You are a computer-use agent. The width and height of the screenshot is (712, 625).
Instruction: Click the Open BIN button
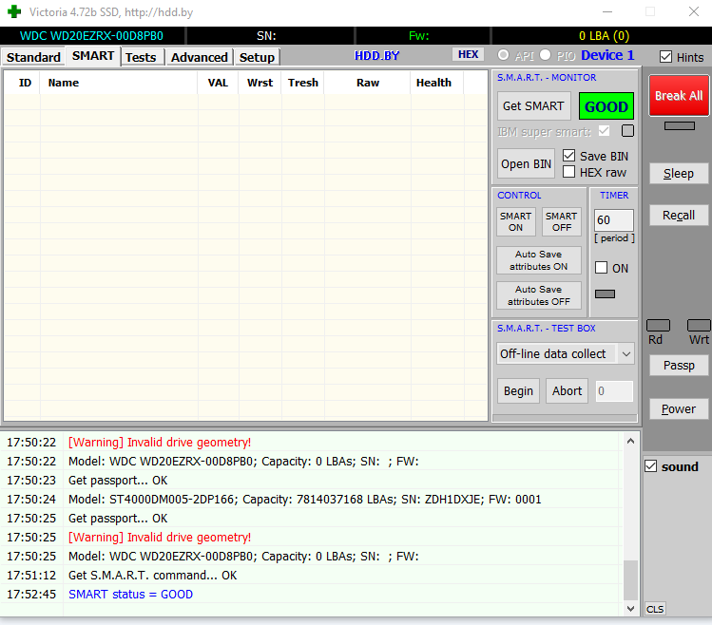tap(526, 163)
